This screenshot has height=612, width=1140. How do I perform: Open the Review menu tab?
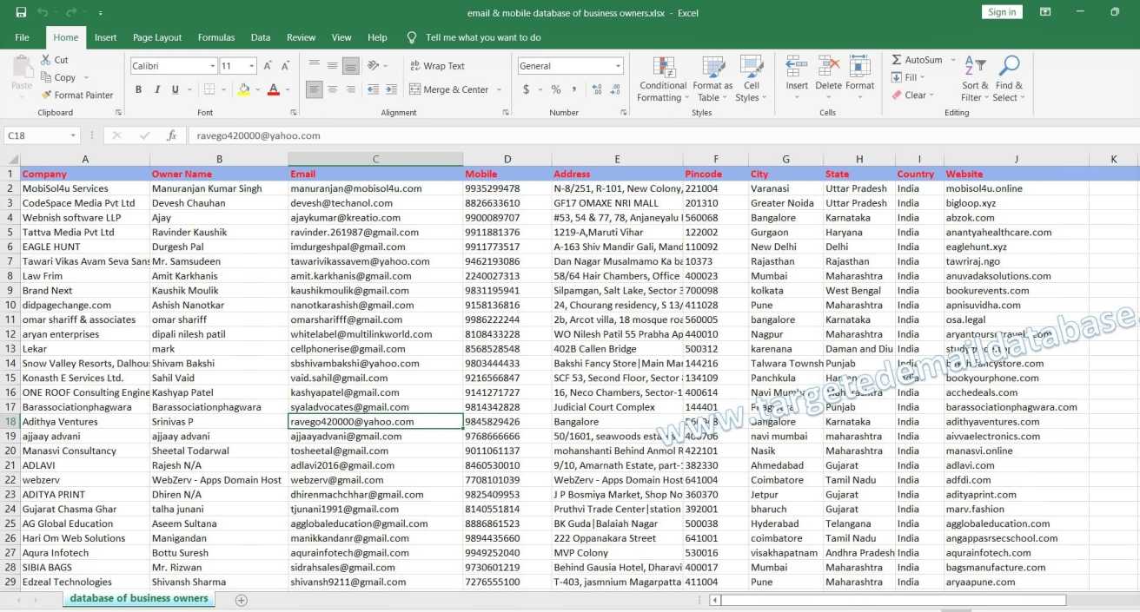[301, 37]
